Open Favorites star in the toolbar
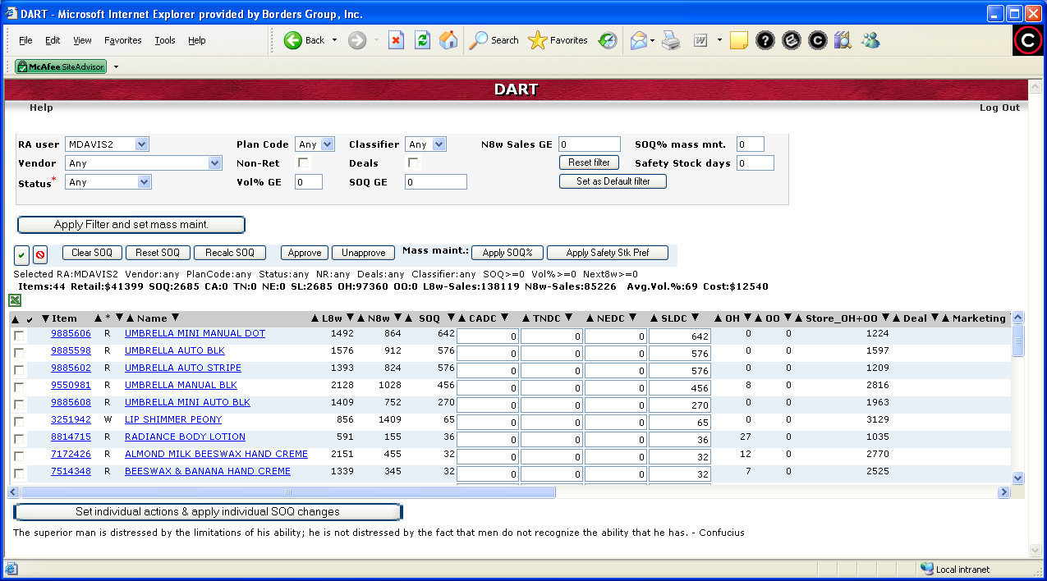Image resolution: width=1047 pixels, height=581 pixels. pos(558,40)
